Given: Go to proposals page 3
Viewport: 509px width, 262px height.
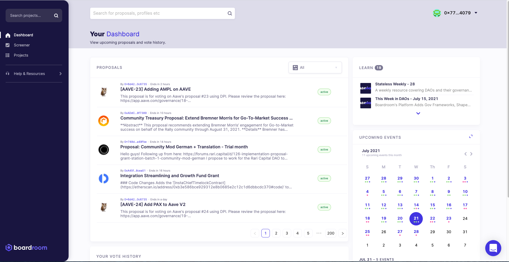Looking at the screenshot, I should [x=287, y=233].
